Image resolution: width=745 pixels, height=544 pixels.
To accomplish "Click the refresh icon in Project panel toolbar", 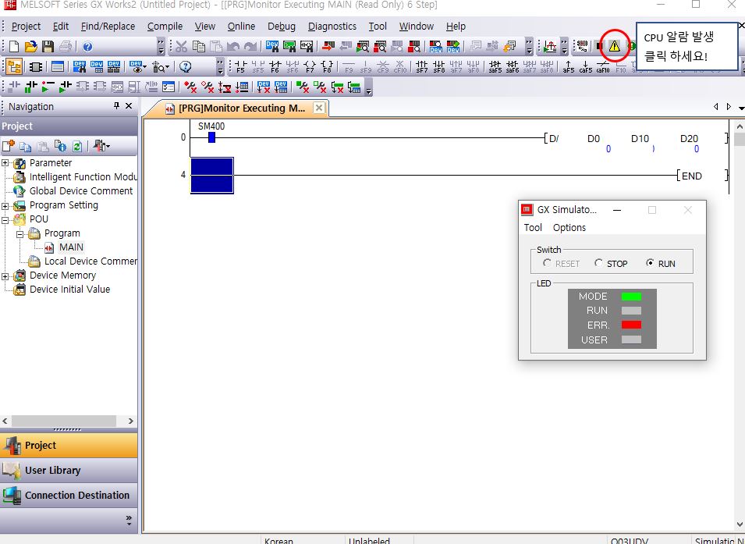I will point(77,146).
